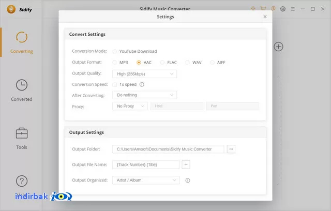Click the Output Organized info icon
Screen dimensions: 331x211
(188, 180)
